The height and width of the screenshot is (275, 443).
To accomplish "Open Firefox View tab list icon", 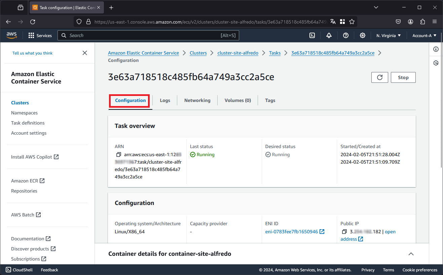I will coord(21,7).
